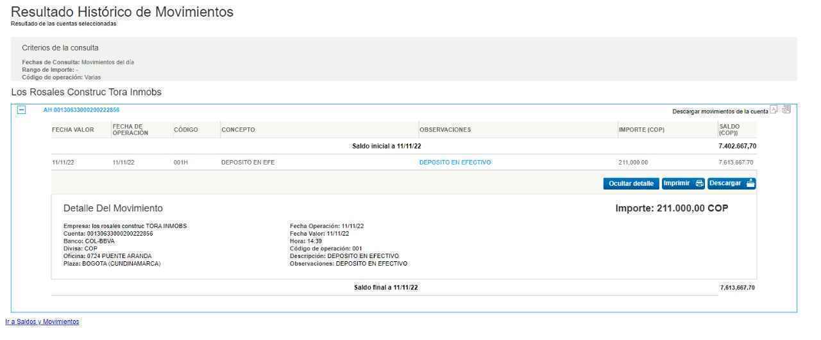
Task: Click the CÓDIGO column header
Action: tap(185, 130)
